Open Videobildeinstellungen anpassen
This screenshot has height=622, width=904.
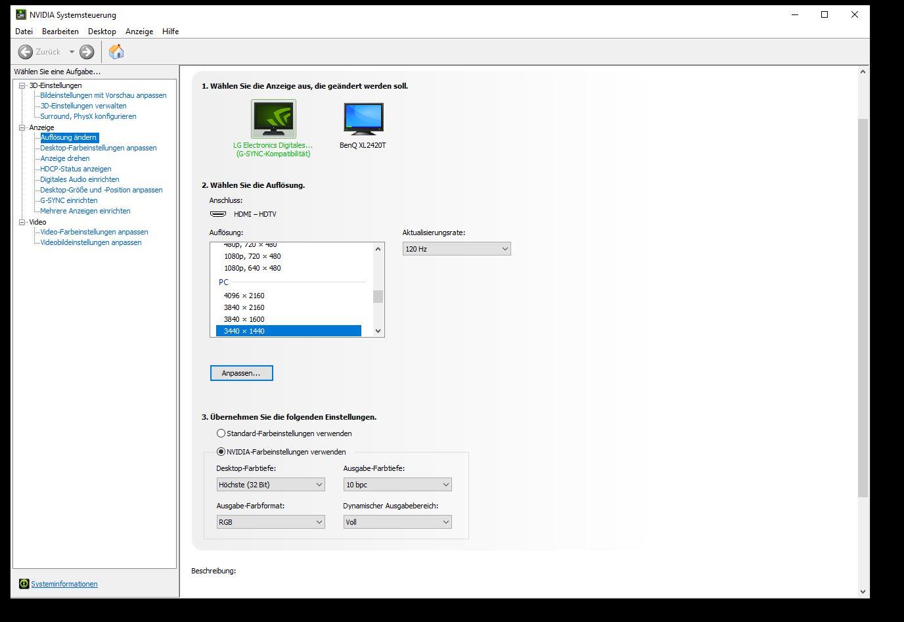tap(91, 242)
